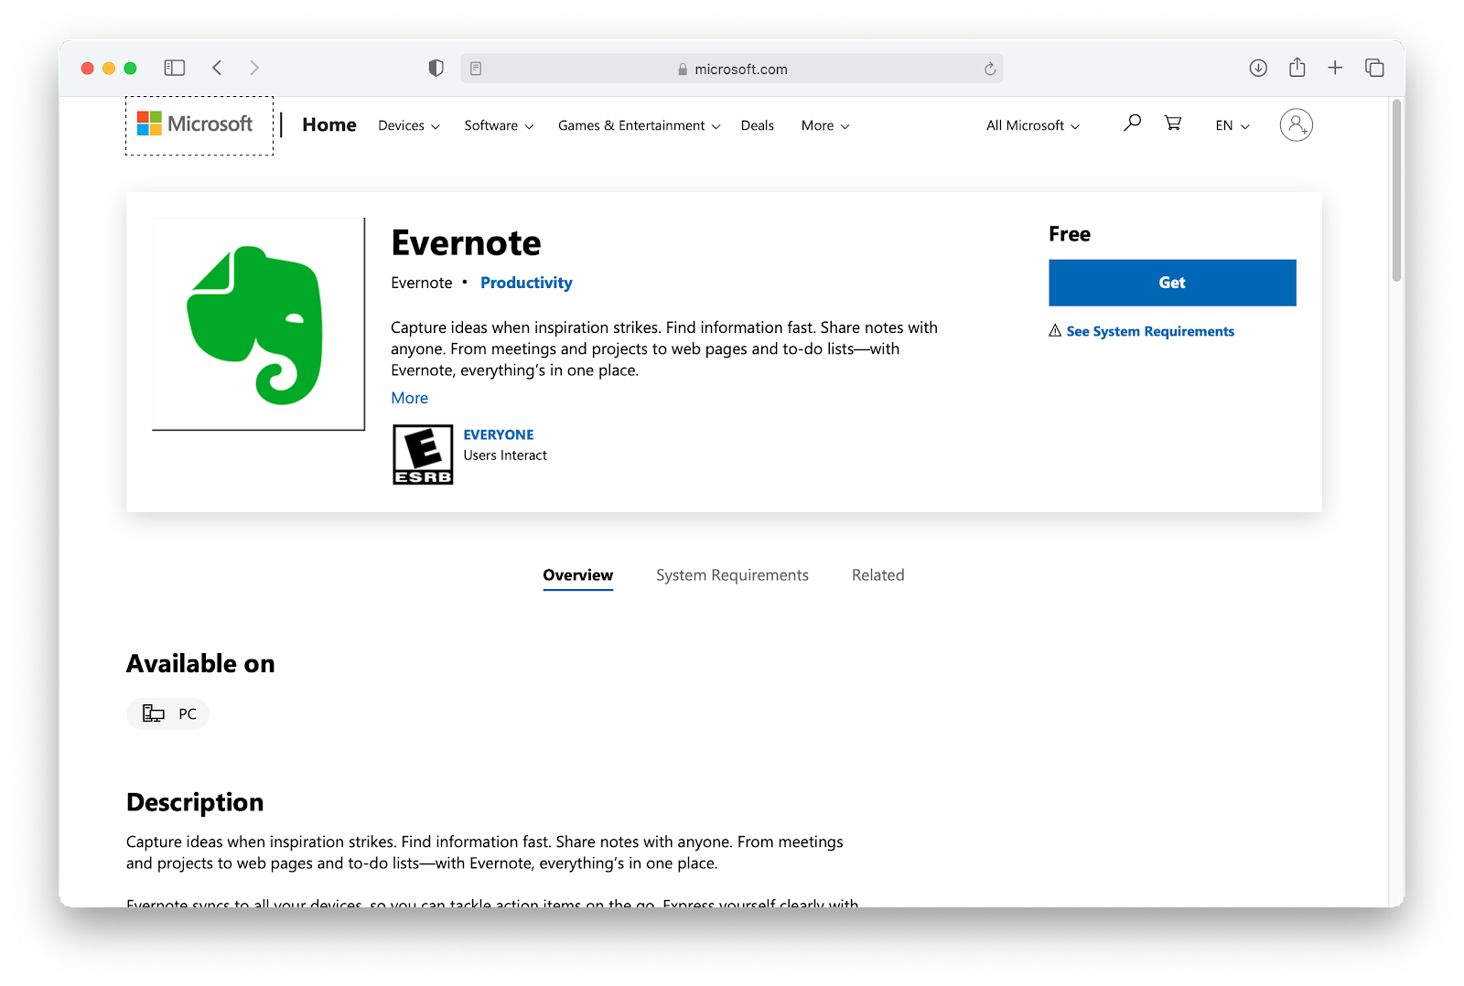Toggle the Safari sidebar icon
This screenshot has height=986, width=1464.
click(x=174, y=68)
